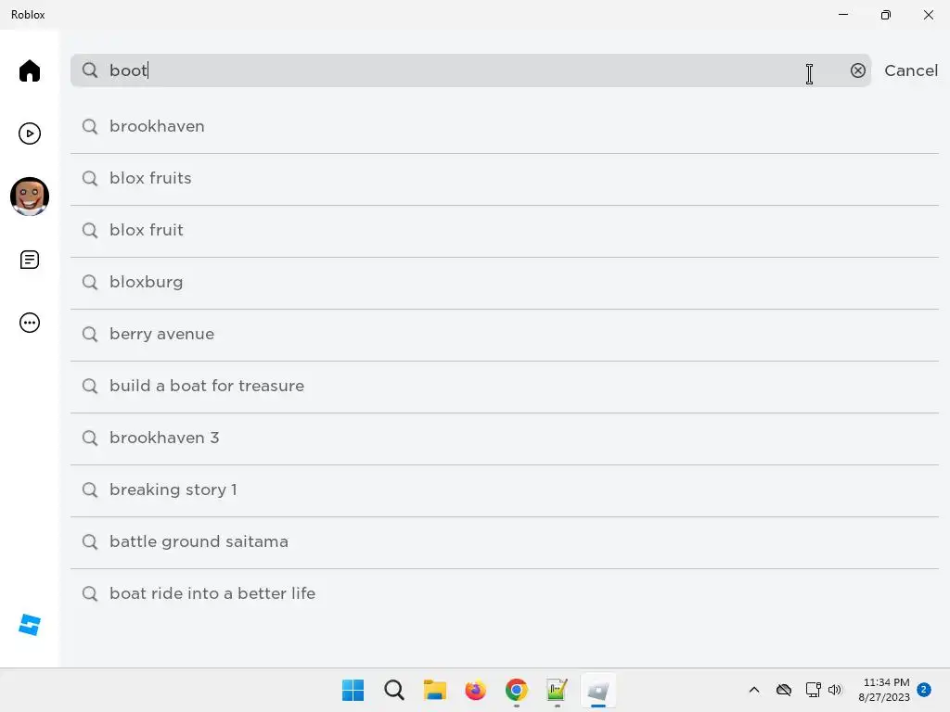Open the volume speaker tray icon
The image size is (950, 712).
[x=835, y=690]
